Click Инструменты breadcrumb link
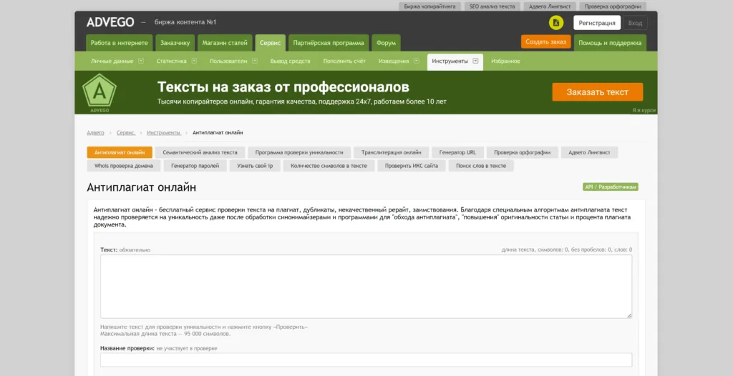The width and height of the screenshot is (733, 376). 164,133
